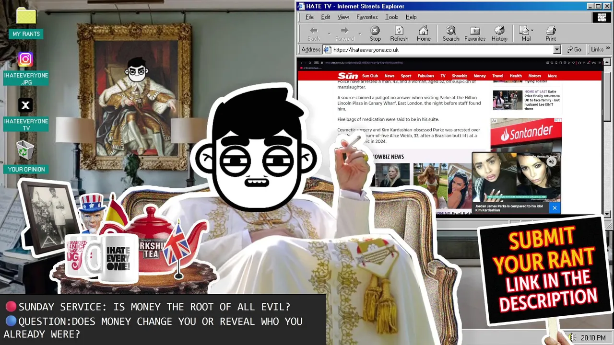This screenshot has width=614, height=345.
Task: Expand the Back history dropdown arrow
Action: point(329,34)
